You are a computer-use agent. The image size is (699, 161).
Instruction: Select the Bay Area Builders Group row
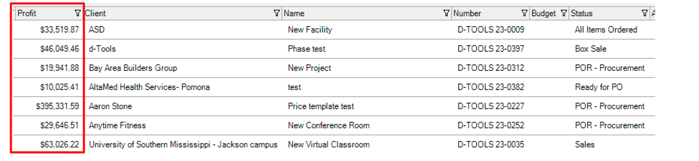tap(334, 68)
